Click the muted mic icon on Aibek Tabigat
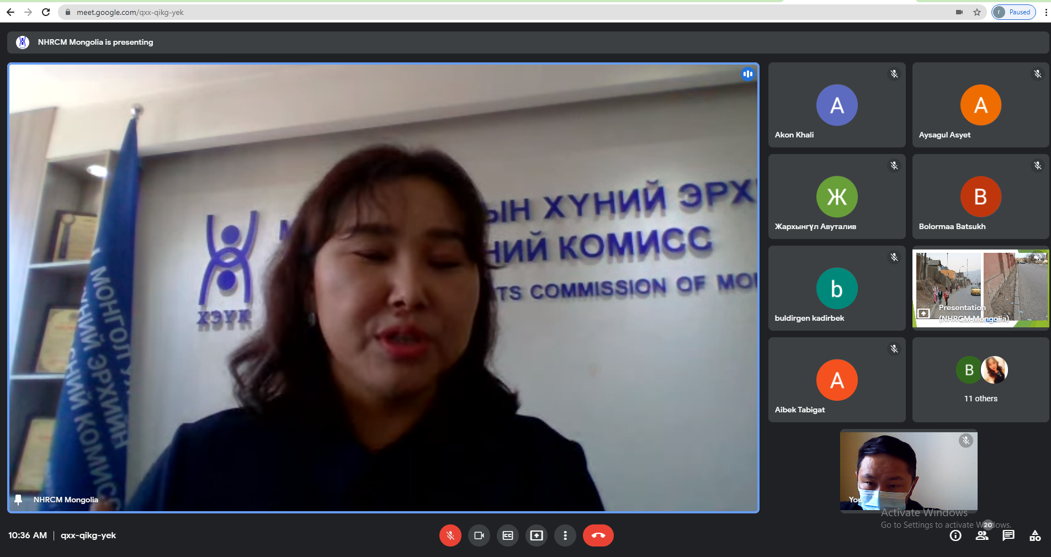Screen dimensions: 1051x557 [x=894, y=349]
